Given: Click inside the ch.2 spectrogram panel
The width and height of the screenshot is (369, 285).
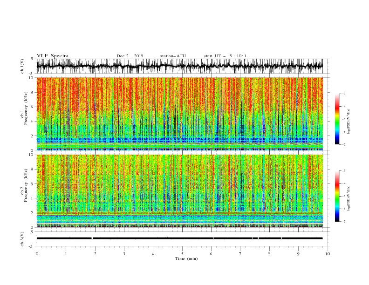Looking at the screenshot, I should (179, 191).
